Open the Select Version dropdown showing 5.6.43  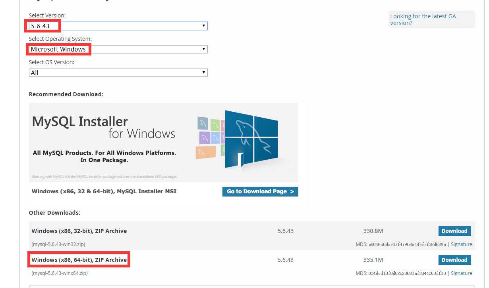118,26
